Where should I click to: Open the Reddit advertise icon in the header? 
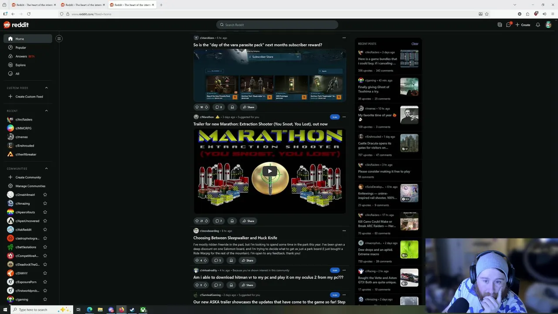pyautogui.click(x=500, y=25)
